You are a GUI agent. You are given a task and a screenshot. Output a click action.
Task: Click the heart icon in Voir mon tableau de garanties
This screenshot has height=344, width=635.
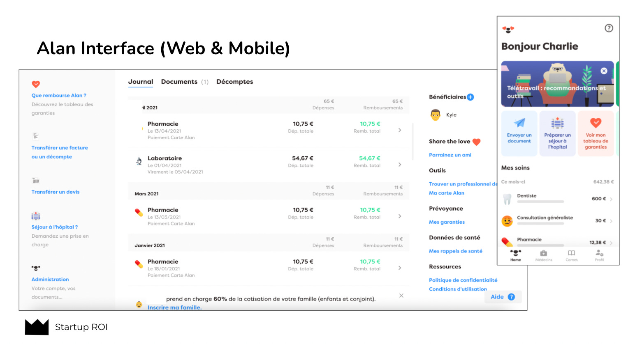(596, 122)
